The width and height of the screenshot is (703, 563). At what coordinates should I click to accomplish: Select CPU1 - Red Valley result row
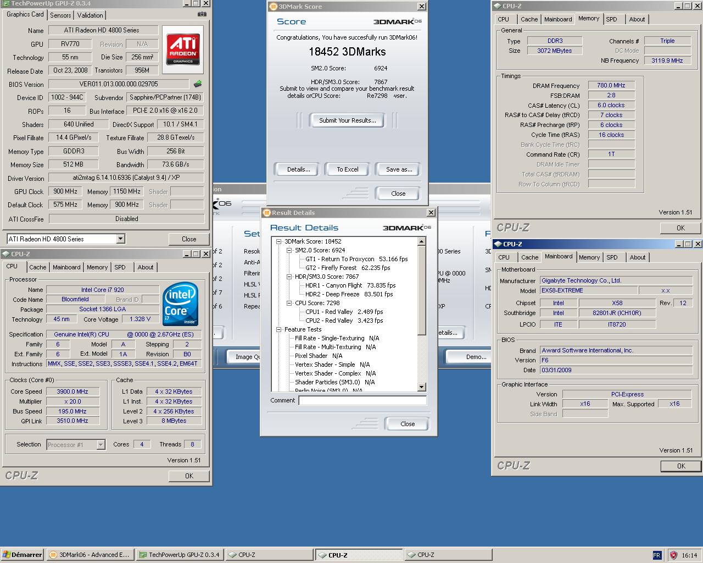[344, 312]
